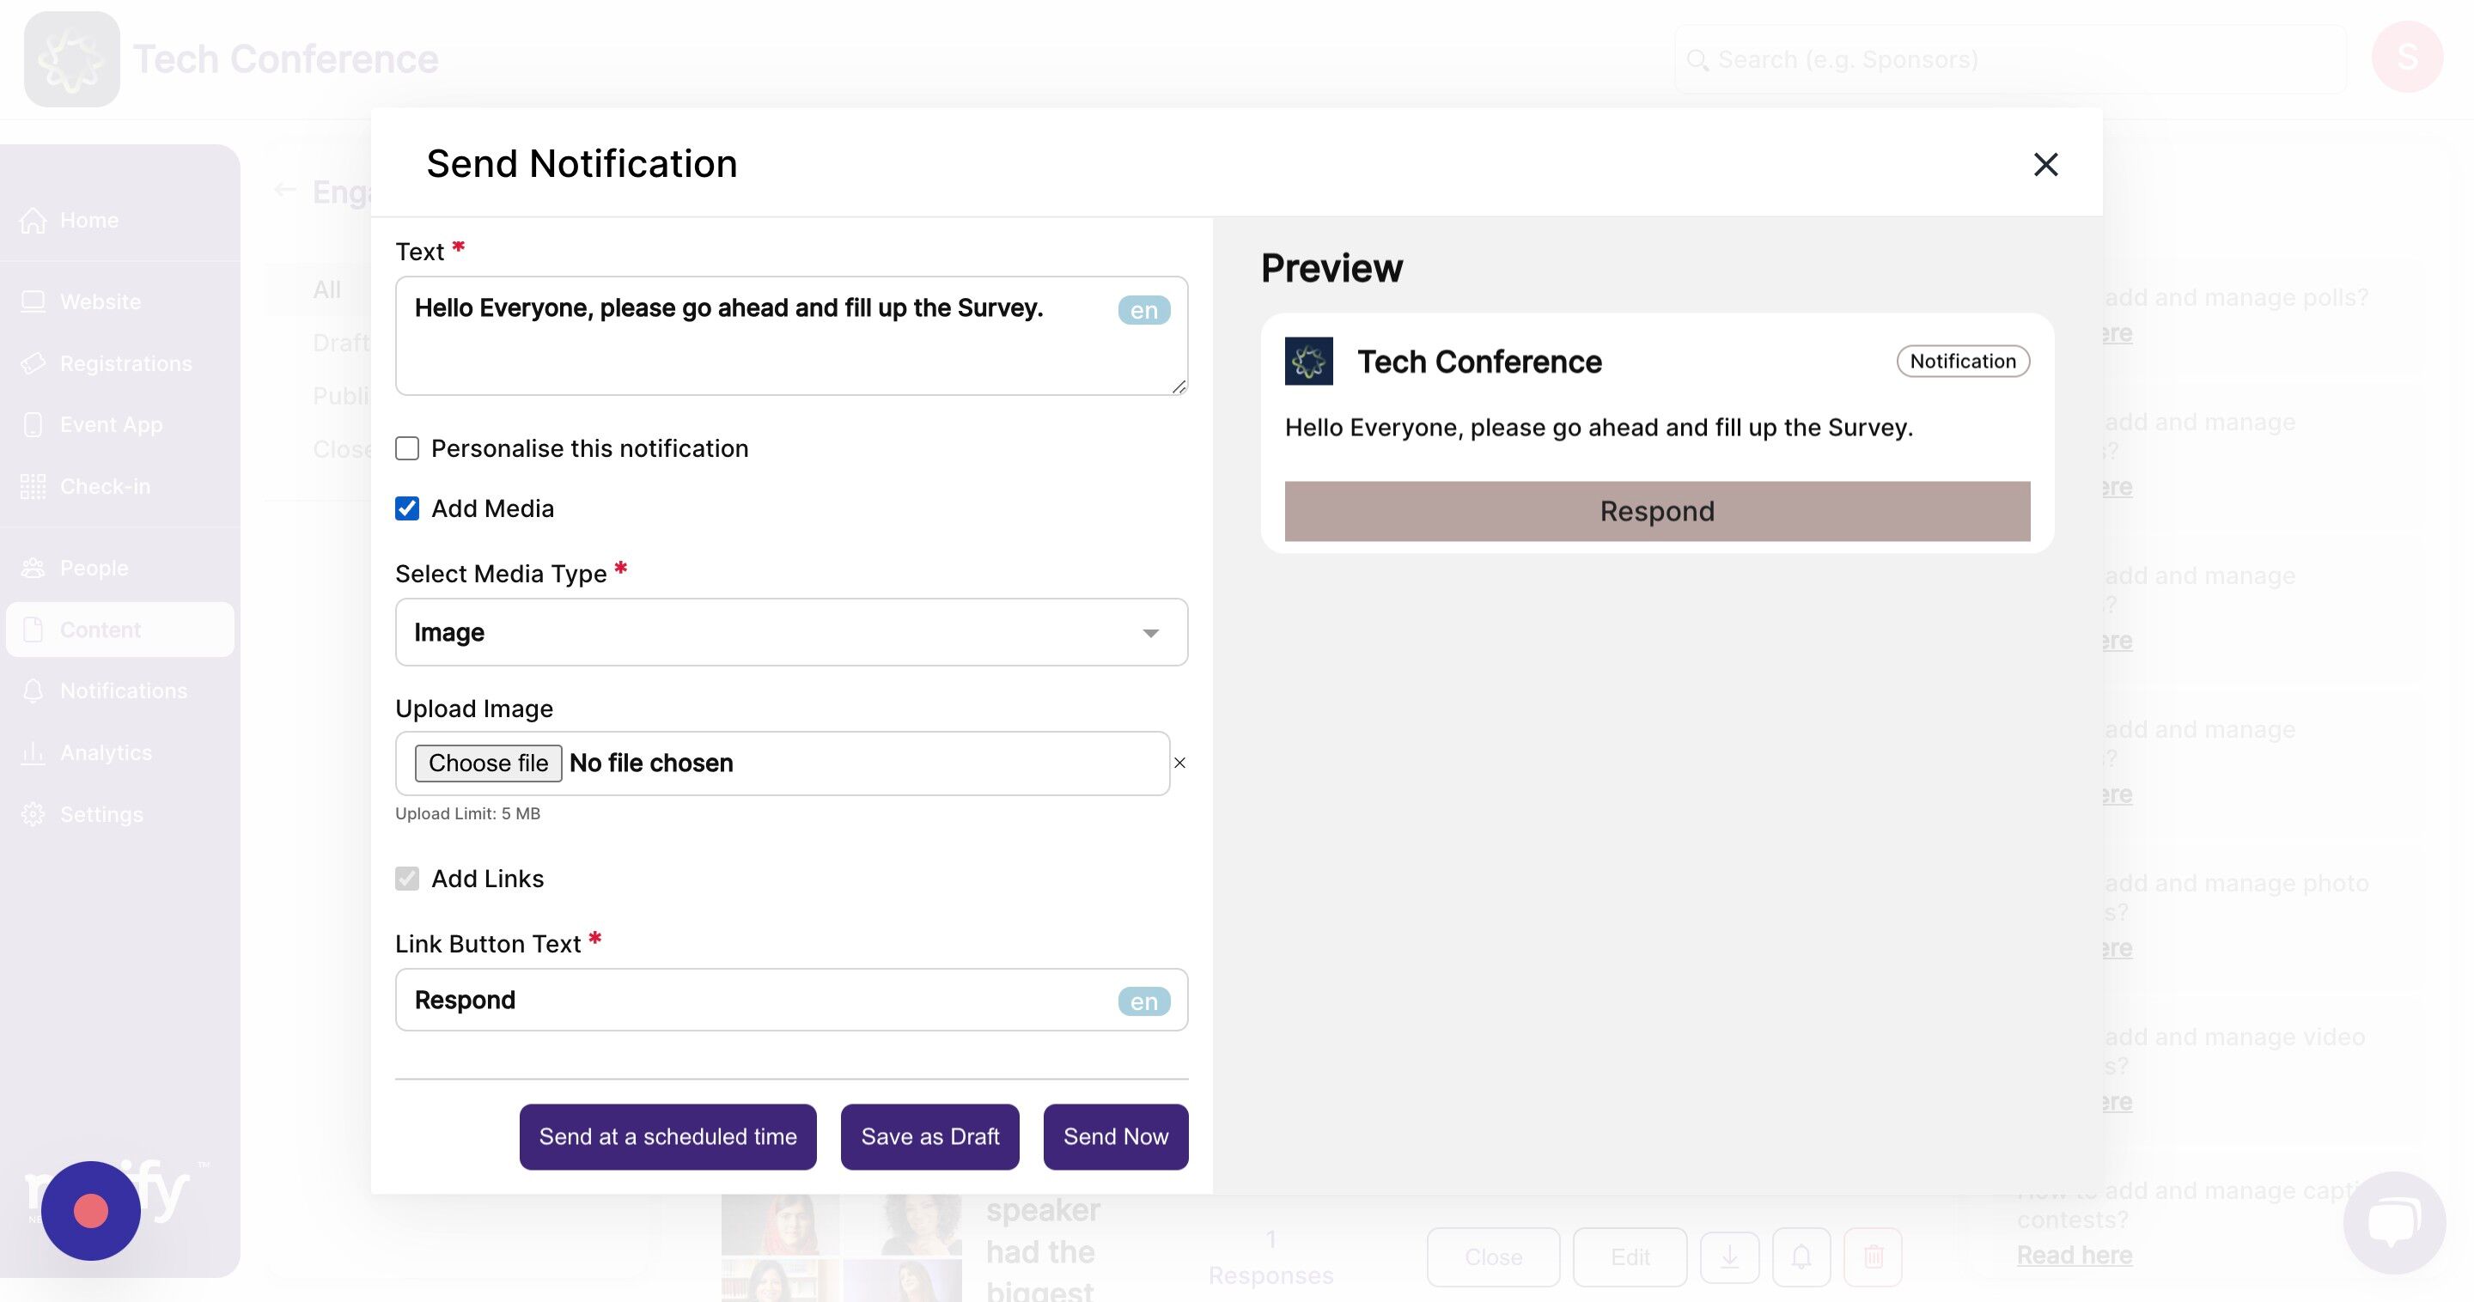The height and width of the screenshot is (1302, 2474).
Task: Click the bell notification icon below dialog
Action: (x=1801, y=1256)
